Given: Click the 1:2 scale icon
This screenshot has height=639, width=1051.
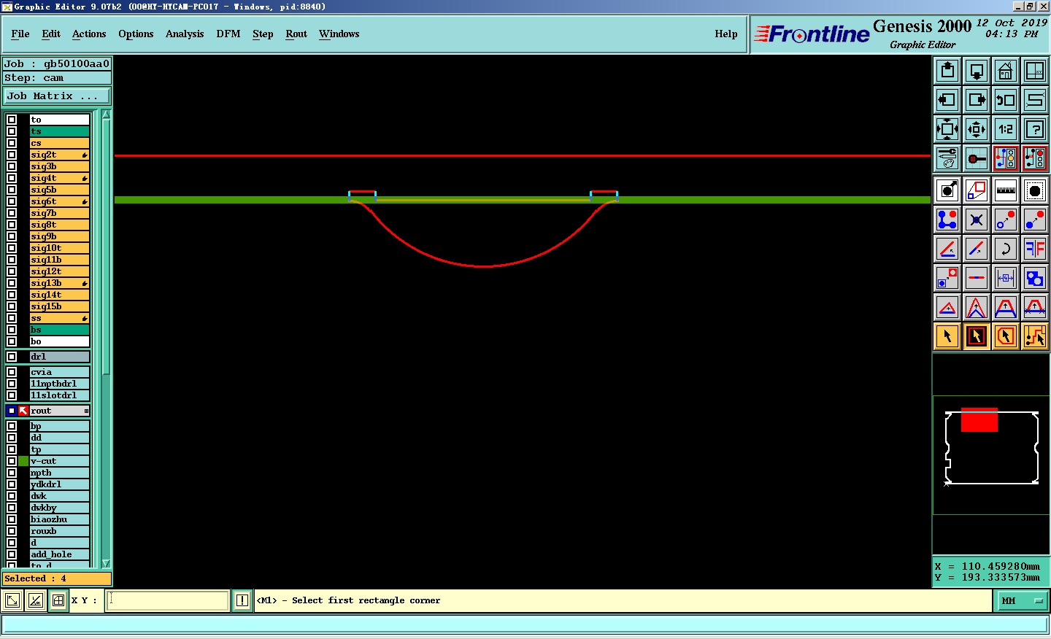Looking at the screenshot, I should 1006,129.
